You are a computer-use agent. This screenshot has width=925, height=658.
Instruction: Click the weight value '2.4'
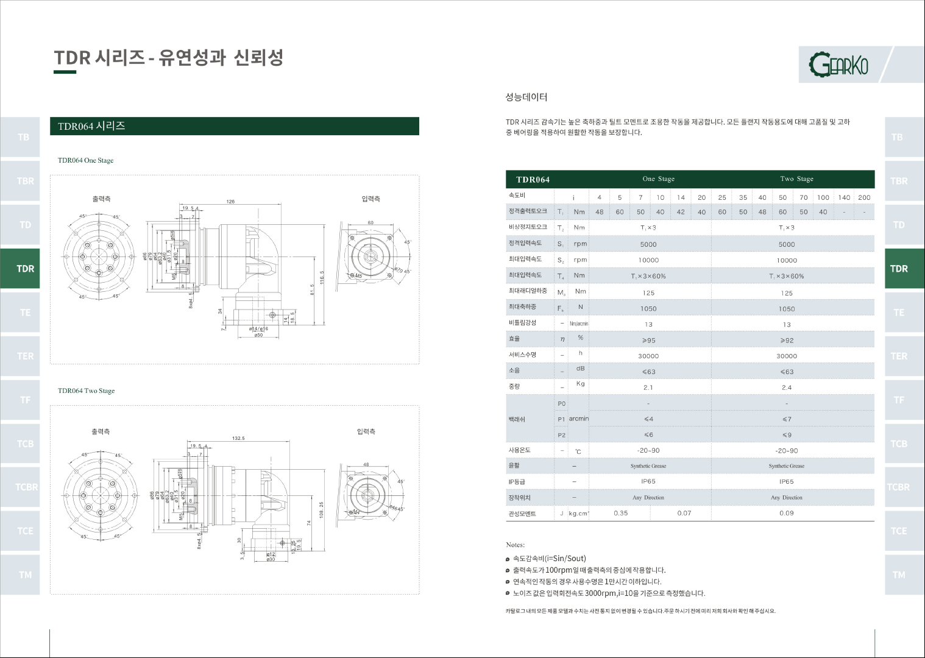click(787, 387)
